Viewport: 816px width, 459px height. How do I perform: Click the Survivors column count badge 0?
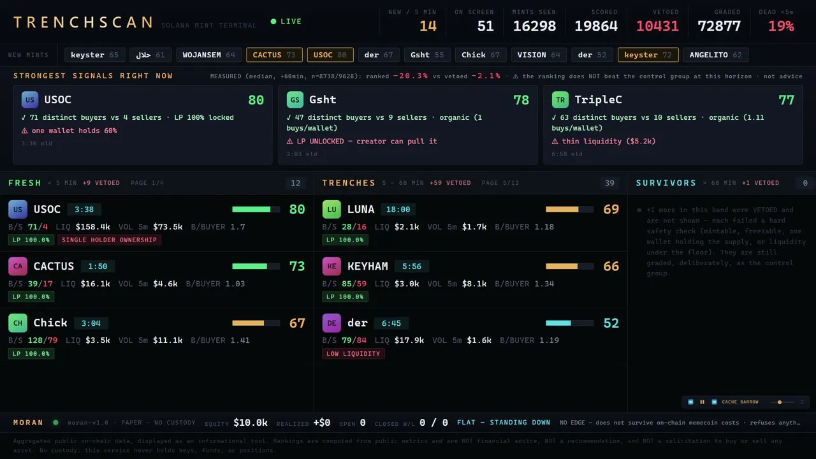click(x=805, y=183)
